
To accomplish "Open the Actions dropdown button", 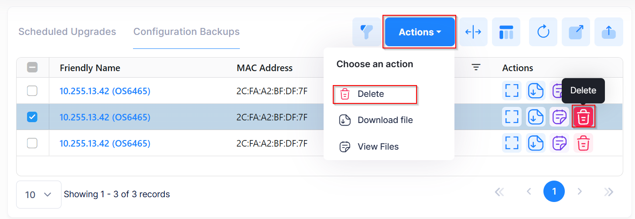I will 420,32.
